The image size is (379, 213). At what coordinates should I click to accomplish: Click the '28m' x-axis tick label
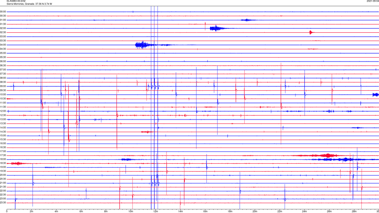pyautogui.click(x=354, y=211)
